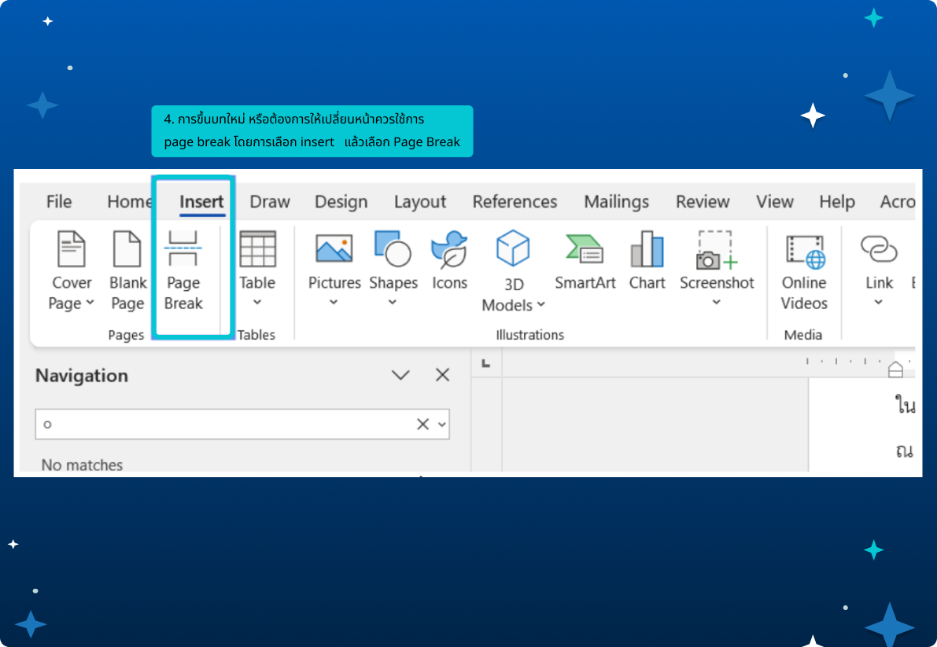Open the search options dropdown arrow
The width and height of the screenshot is (937, 647).
[x=442, y=425]
